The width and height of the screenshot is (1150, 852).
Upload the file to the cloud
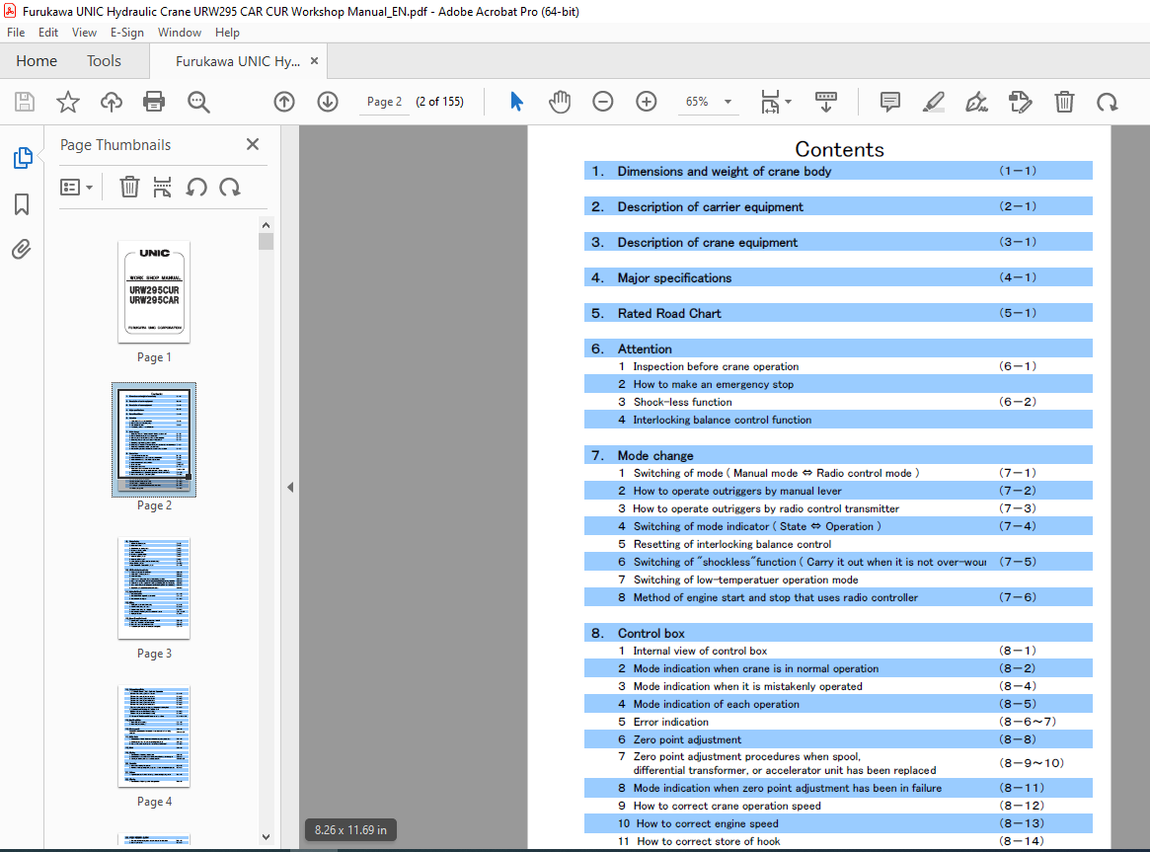tap(112, 102)
